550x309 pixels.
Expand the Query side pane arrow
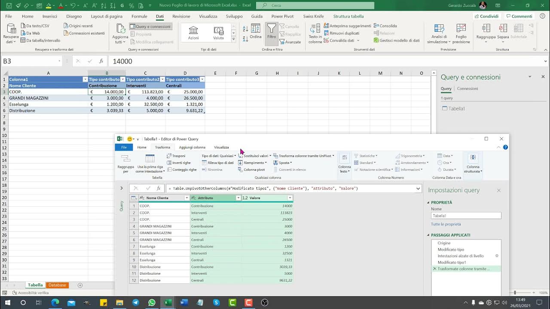122,188
